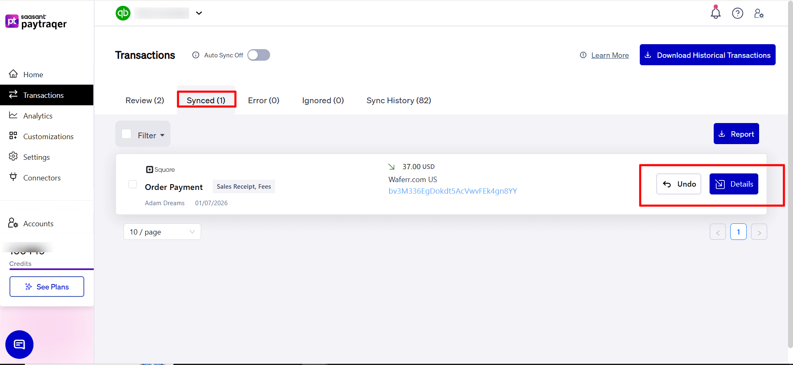The height and width of the screenshot is (365, 793).
Task: Open Settings in sidebar
Action: (47, 157)
